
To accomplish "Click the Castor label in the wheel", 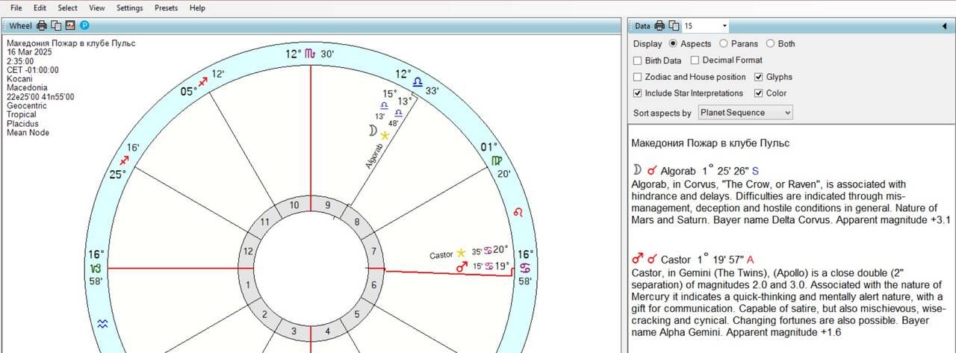I will 441,255.
